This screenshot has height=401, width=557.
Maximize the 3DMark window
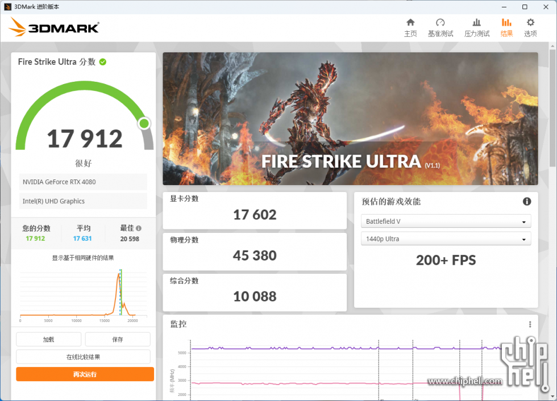(x=525, y=7)
